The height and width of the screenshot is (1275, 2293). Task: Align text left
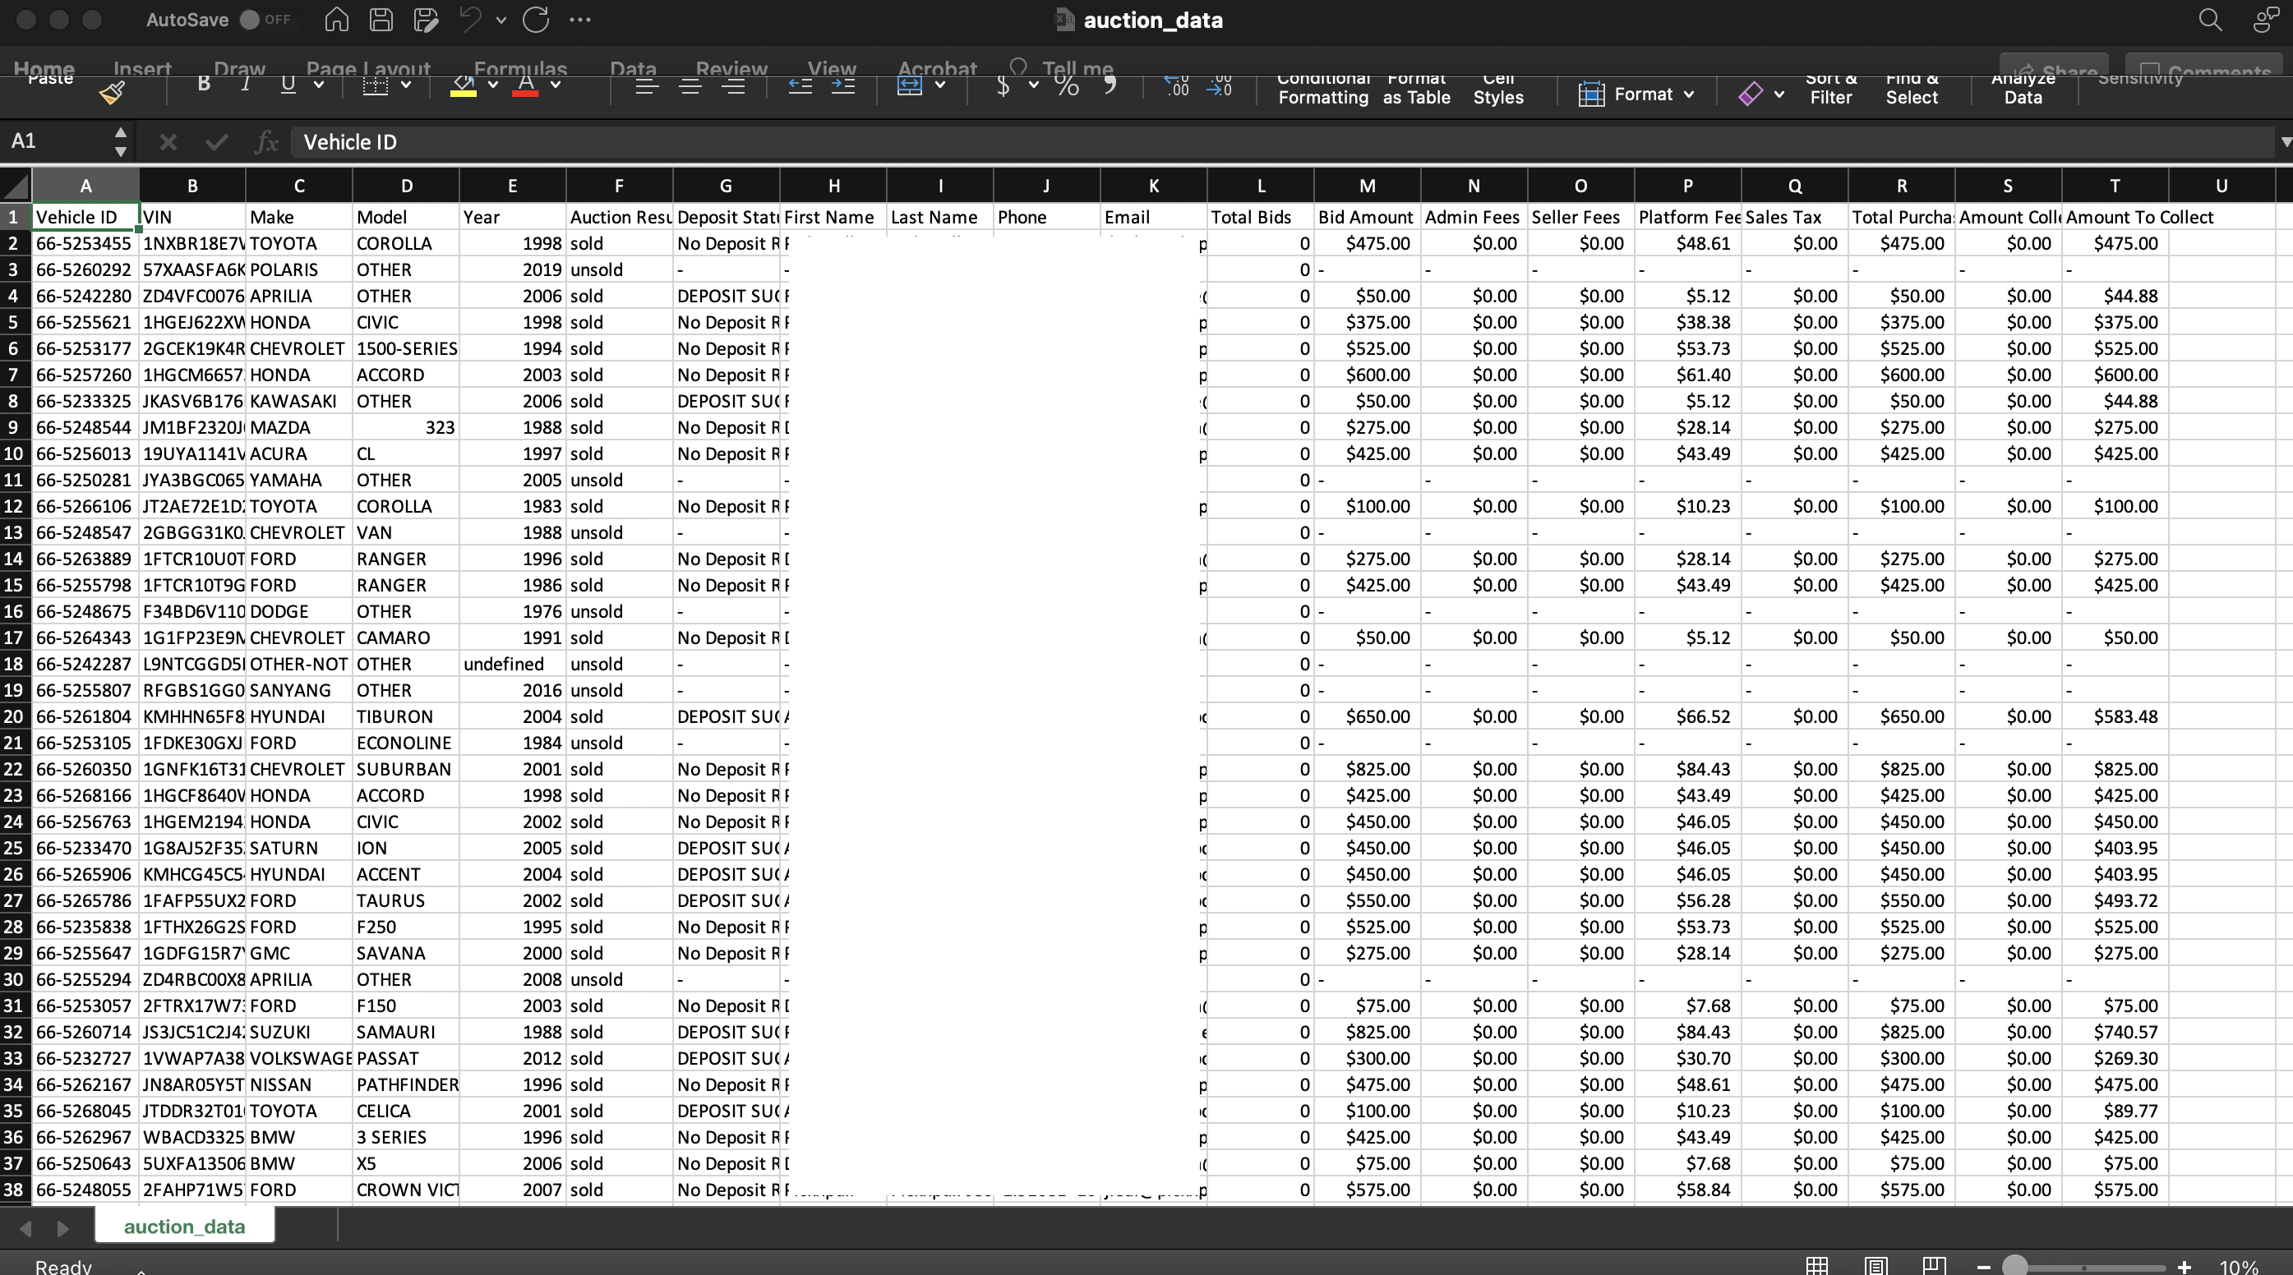click(x=646, y=85)
